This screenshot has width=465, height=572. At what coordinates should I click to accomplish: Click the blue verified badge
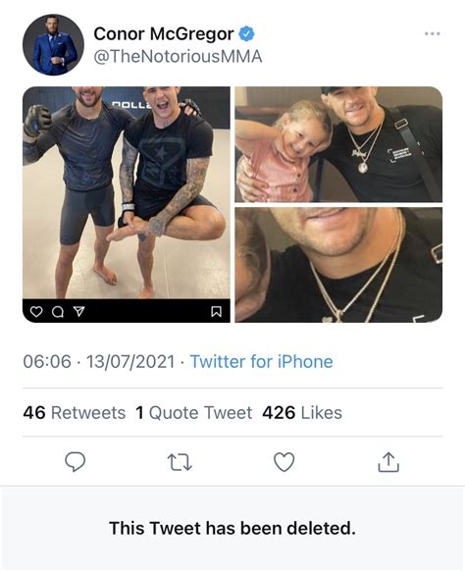pos(247,34)
